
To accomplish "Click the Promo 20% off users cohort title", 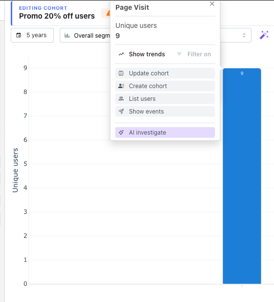I will (57, 16).
